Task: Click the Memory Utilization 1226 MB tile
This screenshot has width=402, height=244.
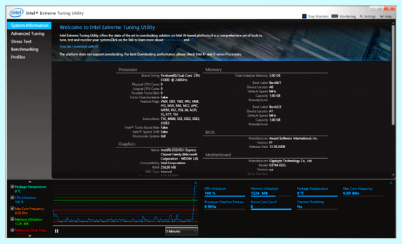Action: (x=271, y=191)
